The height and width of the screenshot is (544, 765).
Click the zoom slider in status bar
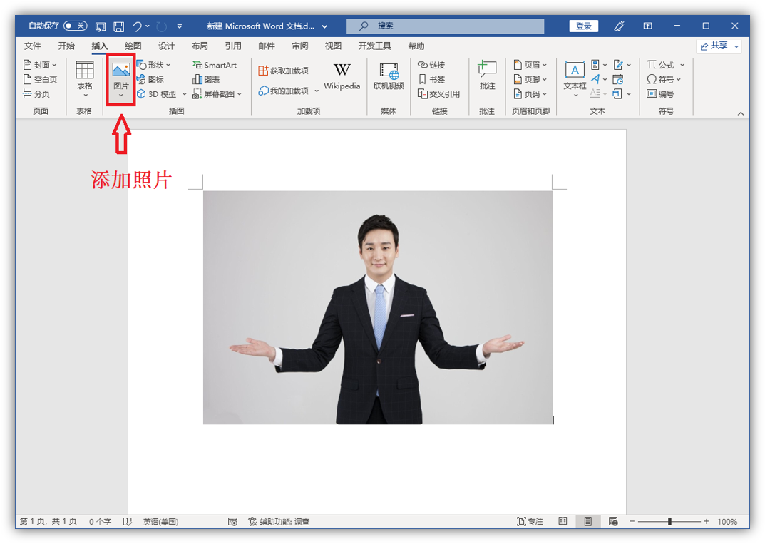tap(669, 522)
